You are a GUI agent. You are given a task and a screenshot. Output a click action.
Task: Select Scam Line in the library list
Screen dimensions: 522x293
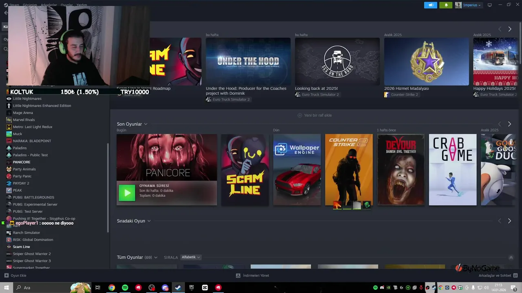21,247
